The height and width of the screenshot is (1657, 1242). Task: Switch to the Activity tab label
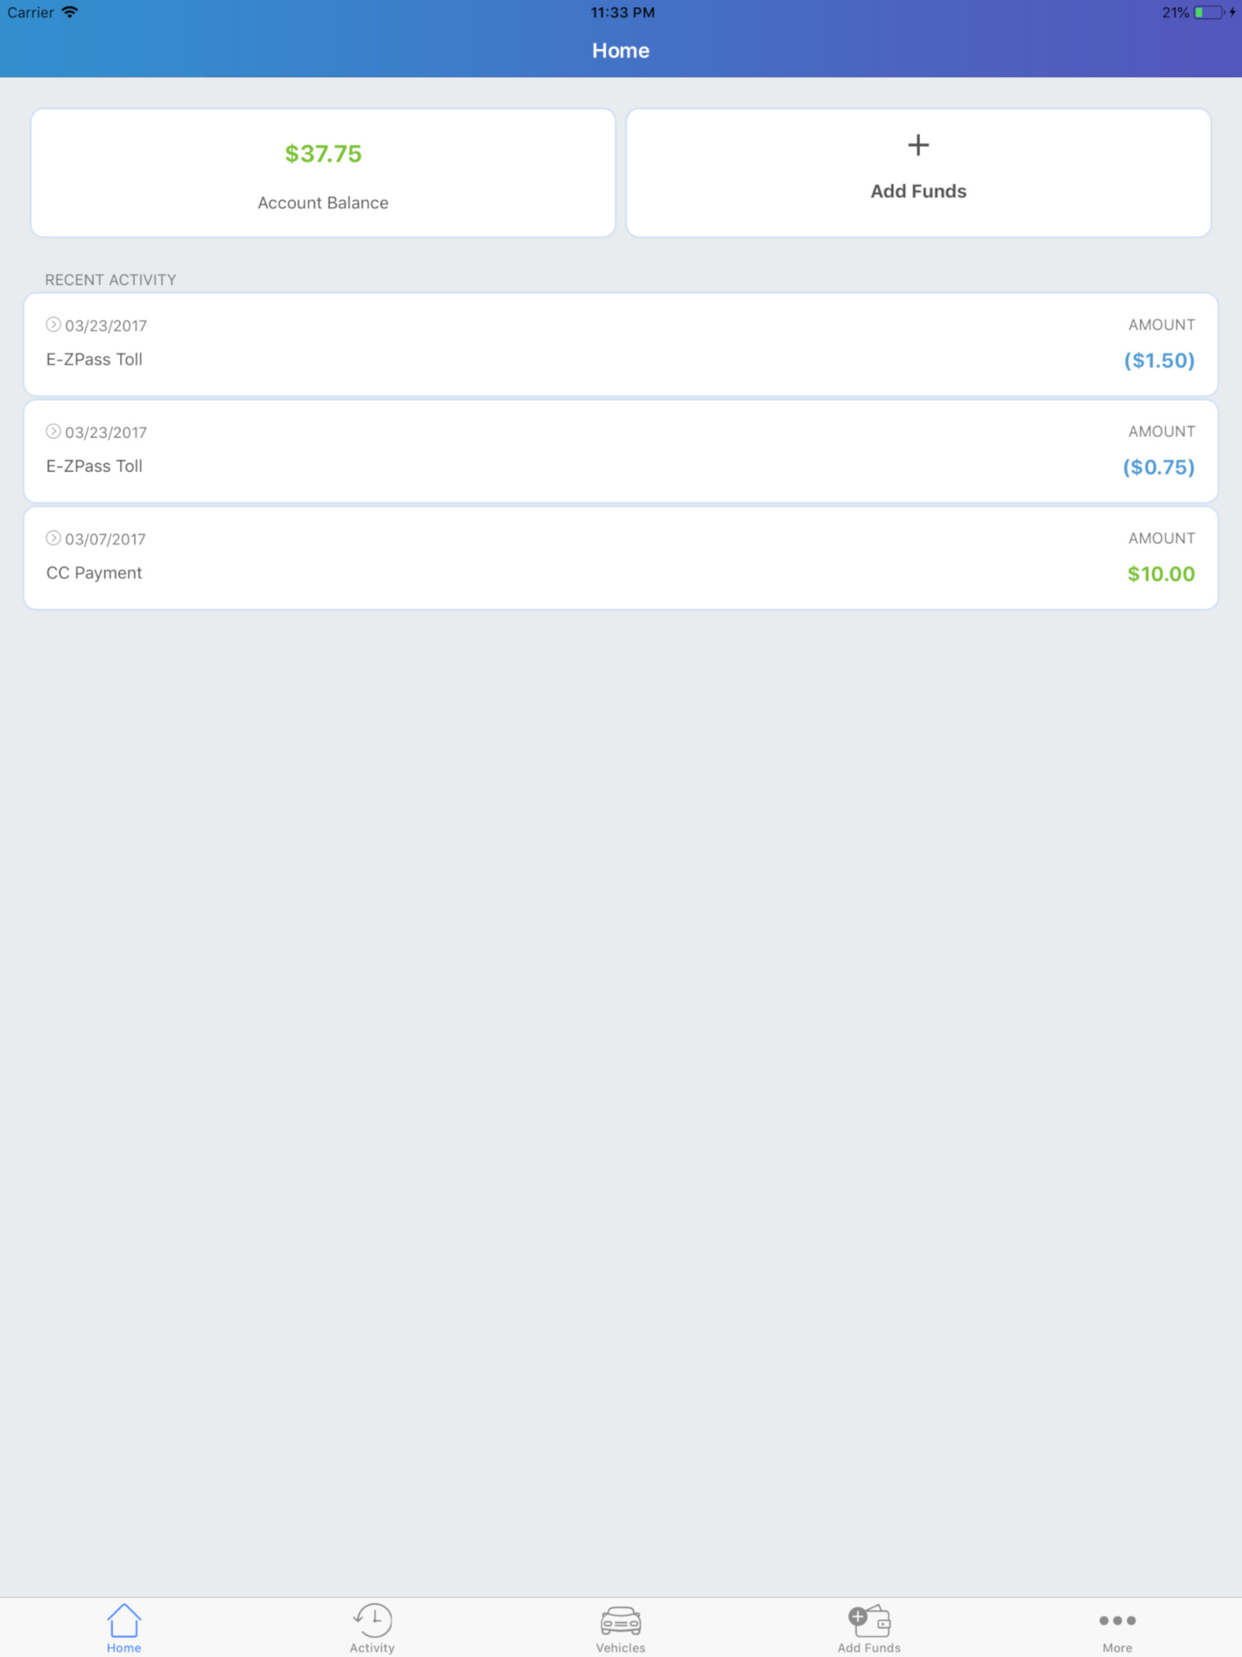click(372, 1647)
